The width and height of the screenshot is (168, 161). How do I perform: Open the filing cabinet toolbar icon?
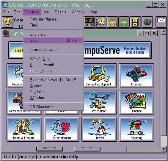click(x=135, y=22)
